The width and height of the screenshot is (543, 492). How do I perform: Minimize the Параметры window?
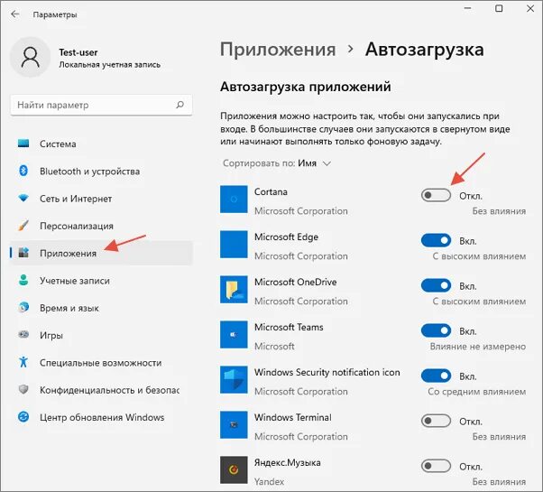click(x=467, y=8)
